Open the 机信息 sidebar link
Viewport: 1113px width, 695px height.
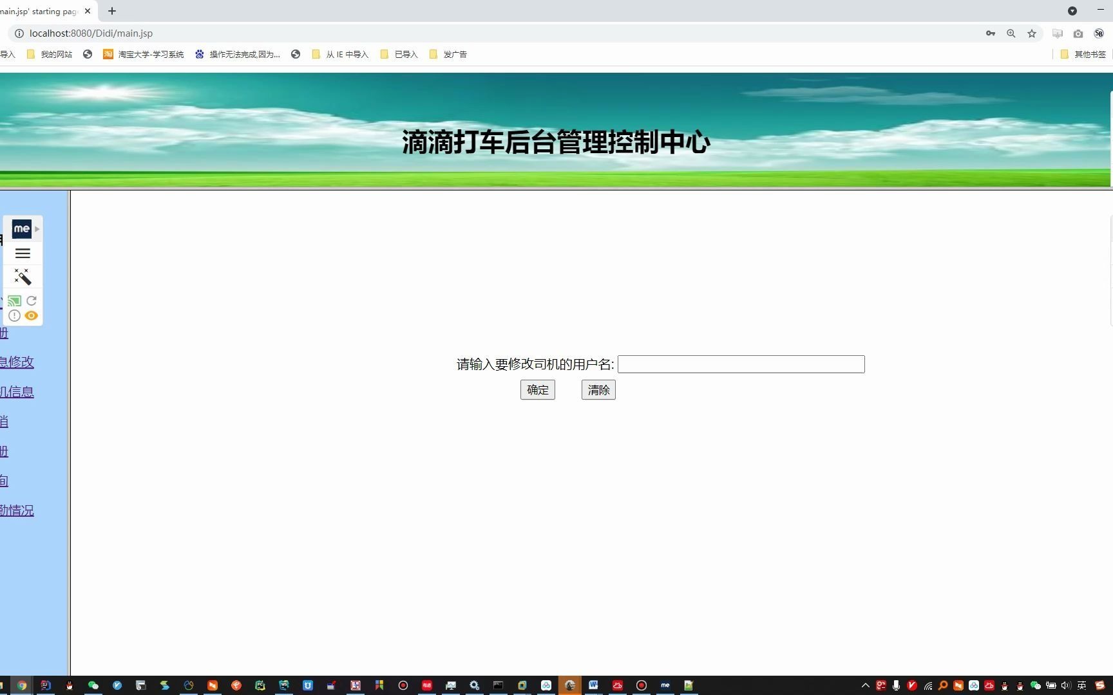tap(17, 391)
